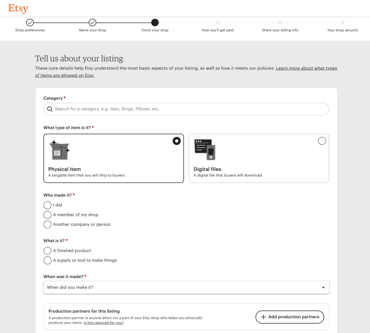Click the Shop preferences checkmark step icon
This screenshot has width=370, height=333.
(x=30, y=22)
